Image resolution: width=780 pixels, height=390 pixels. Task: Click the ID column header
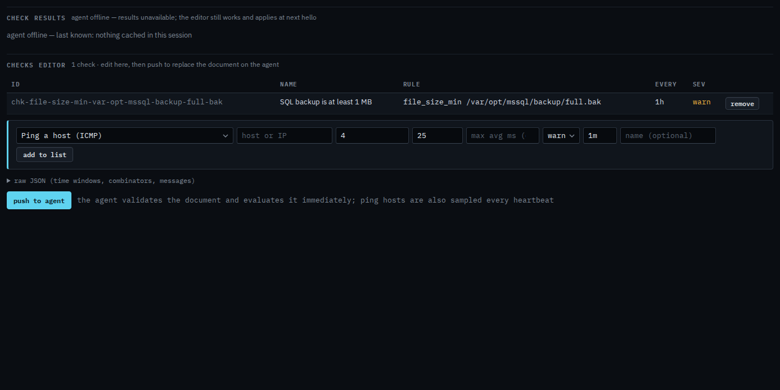pyautogui.click(x=16, y=84)
